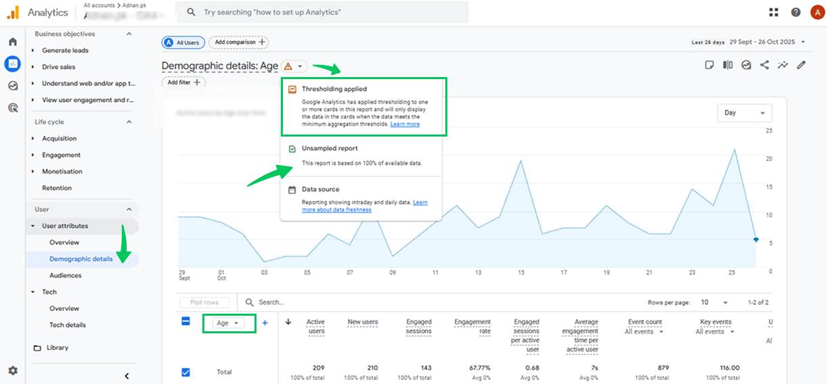
Task: Click the plus icon to add secondary dimension
Action: tap(265, 323)
